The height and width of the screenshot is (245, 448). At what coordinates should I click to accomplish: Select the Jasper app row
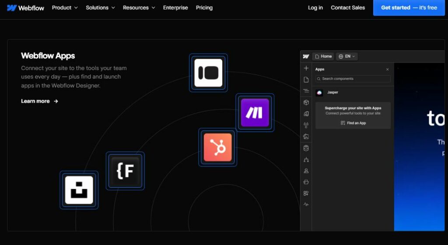tap(353, 93)
